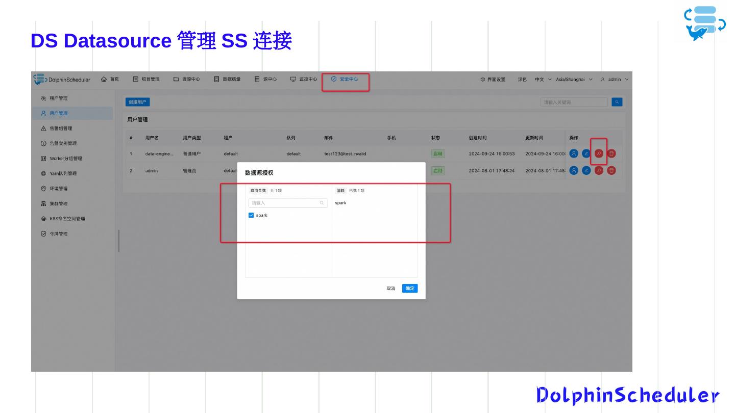The image size is (735, 413).
Task: Click the 2024-09-24 16:00:53 creation time cell
Action: 492,153
